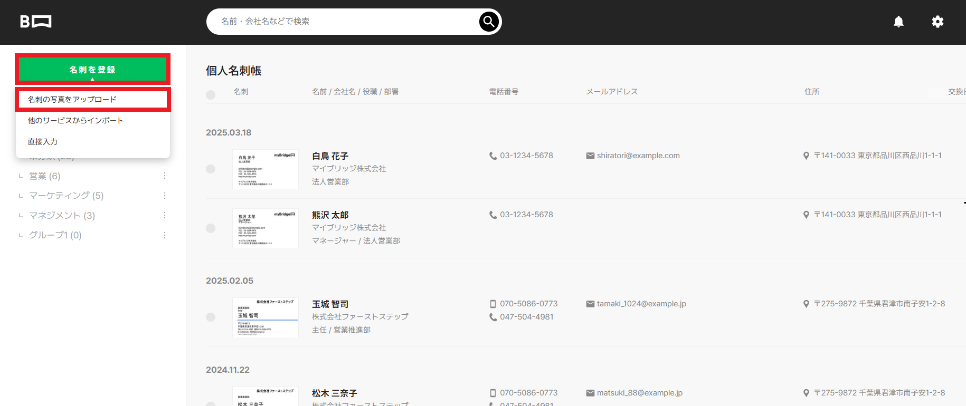Choose 名刺の写真をアップロード

(x=92, y=99)
